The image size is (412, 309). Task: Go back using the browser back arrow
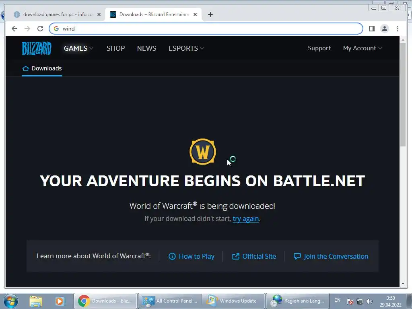[14, 29]
